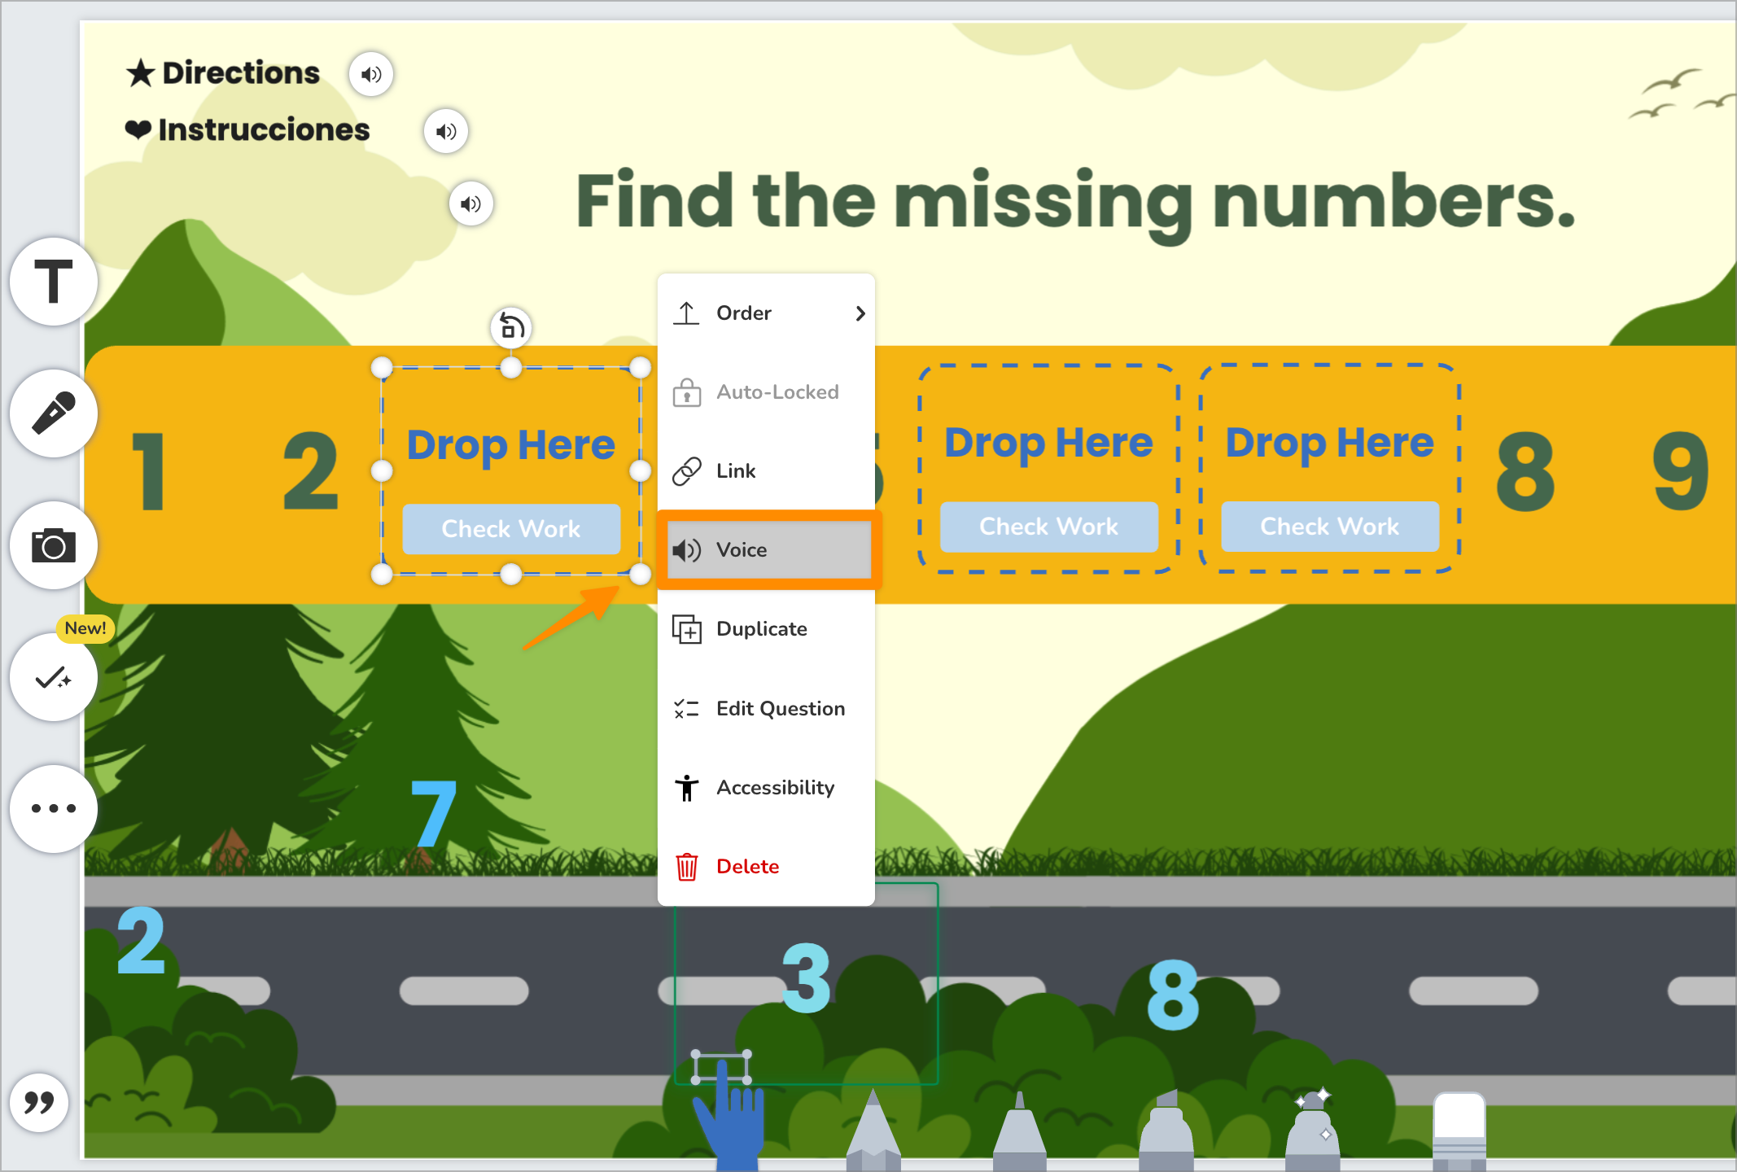Click Duplicate option in context menu
The image size is (1737, 1172).
[x=763, y=628]
